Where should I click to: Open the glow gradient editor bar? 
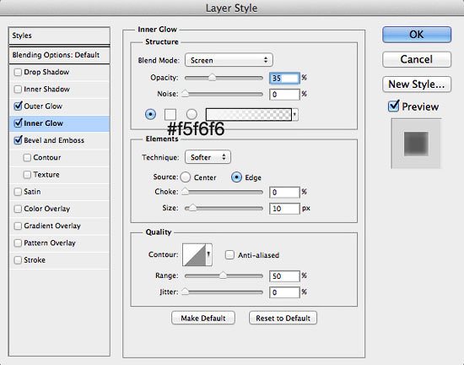(249, 114)
